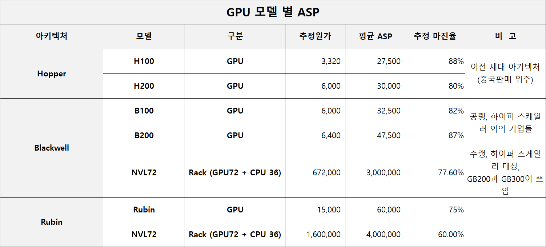Click the '구분' column header
Viewport: 546px width, 247px height.
235,36
